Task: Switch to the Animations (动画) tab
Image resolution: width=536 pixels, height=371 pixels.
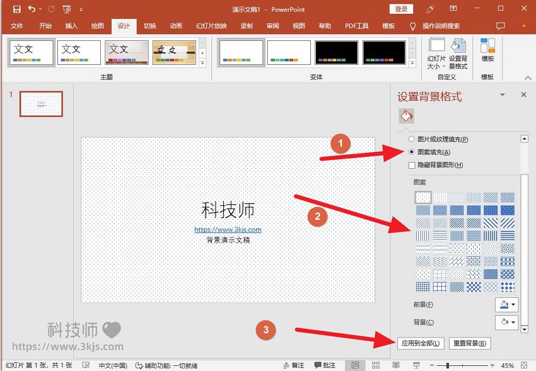Action: [x=176, y=26]
